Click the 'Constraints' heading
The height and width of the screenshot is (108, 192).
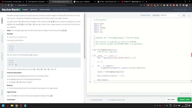coord(11,100)
